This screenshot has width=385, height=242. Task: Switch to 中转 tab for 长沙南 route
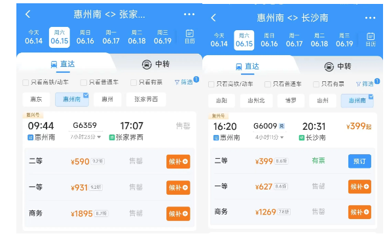tap(338, 66)
